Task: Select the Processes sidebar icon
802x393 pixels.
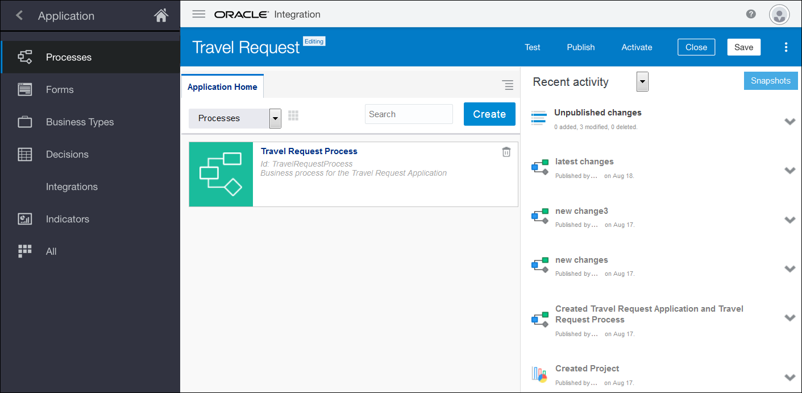Action: 25,57
